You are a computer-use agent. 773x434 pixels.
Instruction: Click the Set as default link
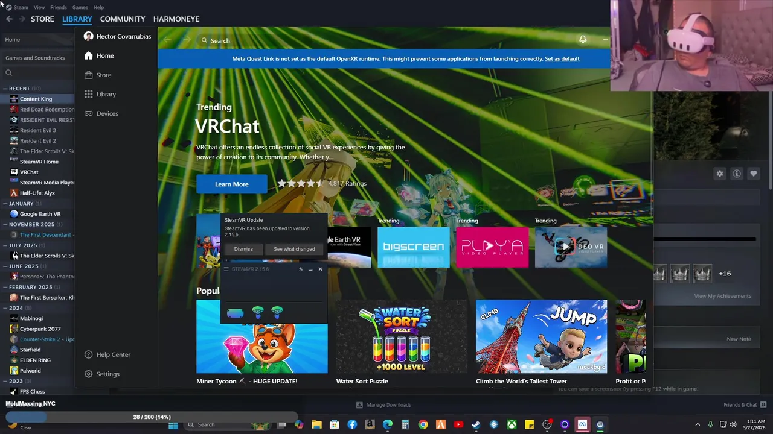tap(562, 58)
